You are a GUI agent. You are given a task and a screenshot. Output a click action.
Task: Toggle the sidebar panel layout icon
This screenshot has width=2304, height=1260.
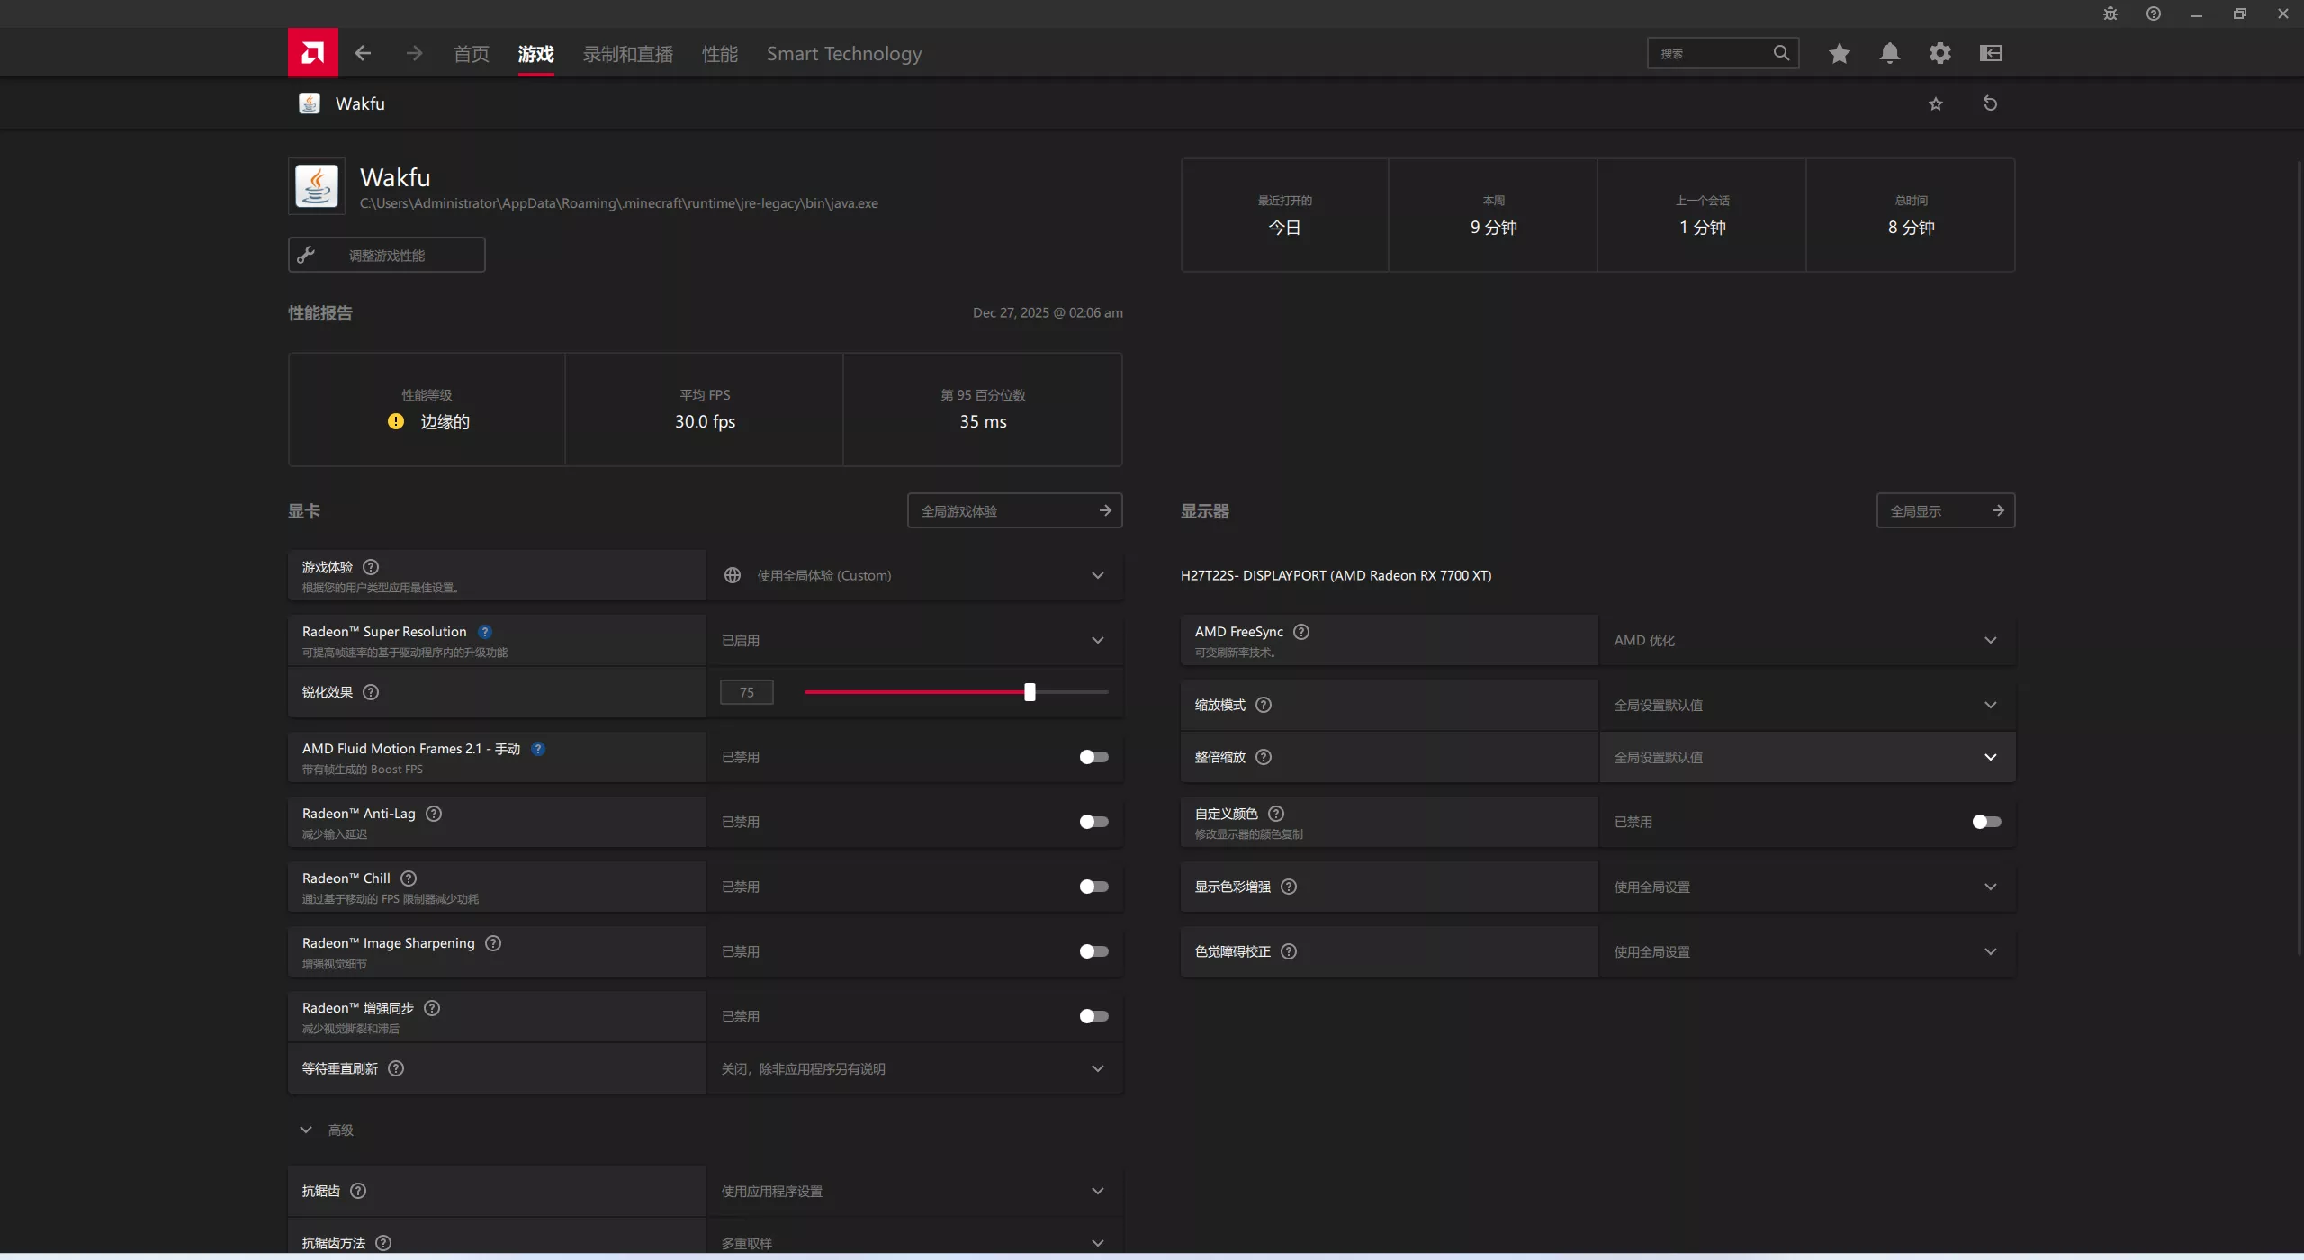1990,53
